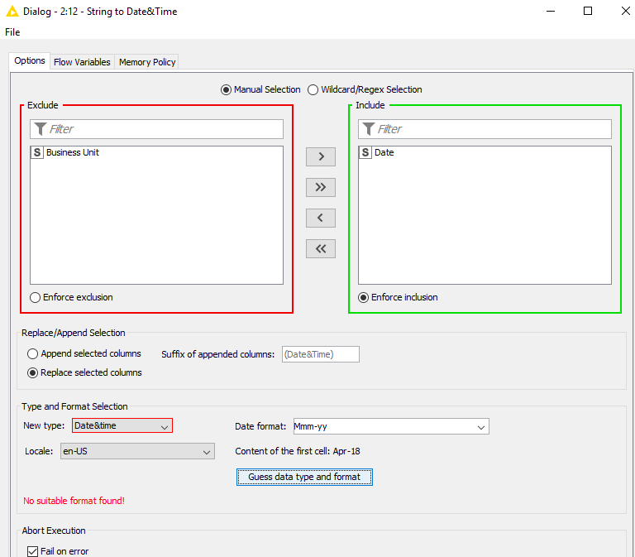The width and height of the screenshot is (635, 557).
Task: Click Guess data type and format button
Action: [304, 477]
